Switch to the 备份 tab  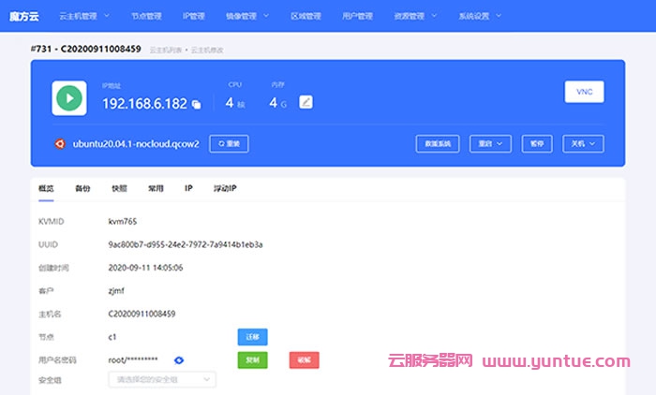pos(82,188)
